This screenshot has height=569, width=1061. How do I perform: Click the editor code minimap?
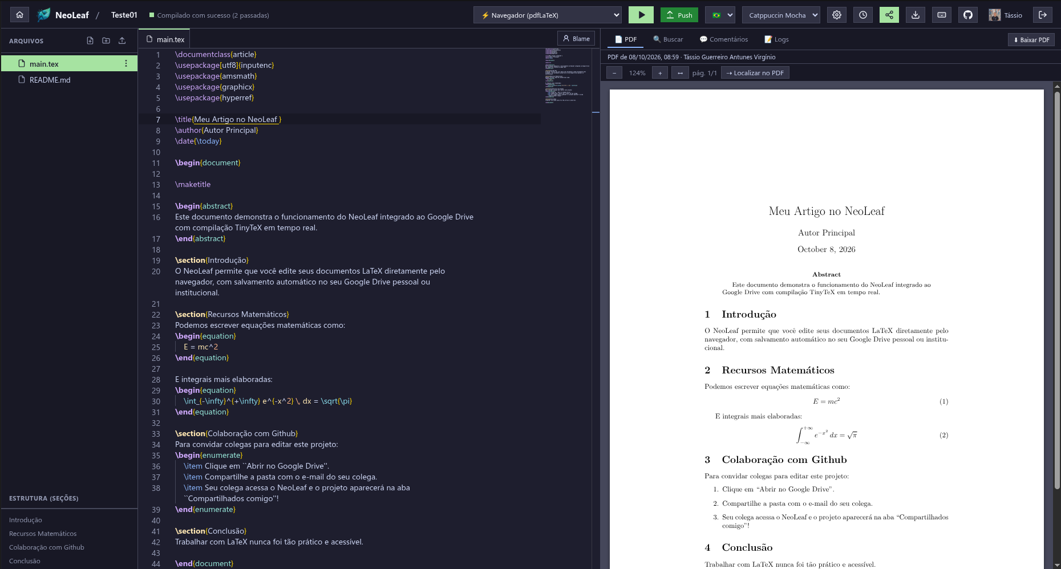point(568,75)
